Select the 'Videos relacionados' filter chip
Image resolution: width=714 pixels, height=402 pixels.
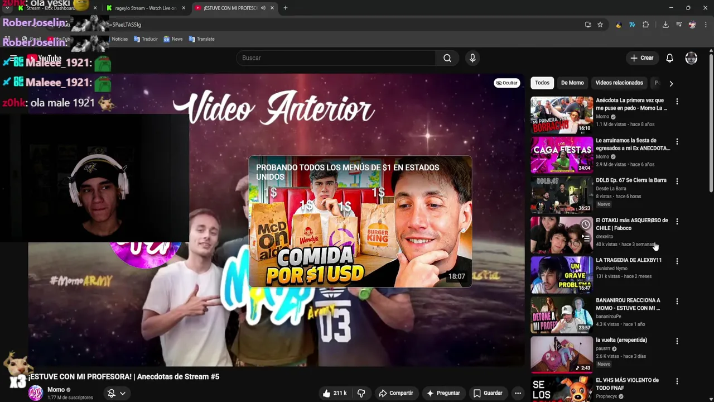619,83
